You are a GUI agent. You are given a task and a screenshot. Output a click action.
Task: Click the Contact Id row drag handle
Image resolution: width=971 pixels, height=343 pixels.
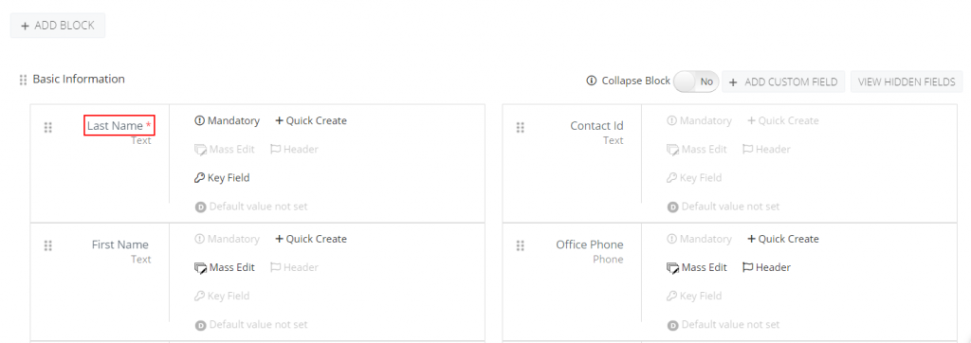[x=521, y=128]
